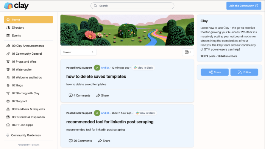Image resolution: width=265 pixels, height=149 pixels.
Task: Go to Home in the sidebar
Action: (x=28, y=20)
